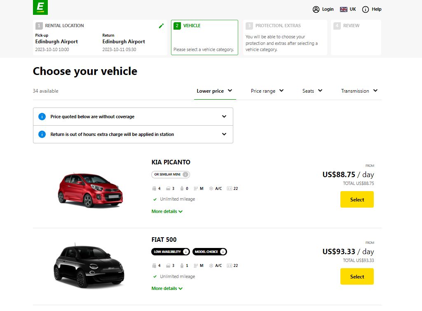Expand the out-of-hours return notice
Viewport: 422px width, 311px height.
224,134
